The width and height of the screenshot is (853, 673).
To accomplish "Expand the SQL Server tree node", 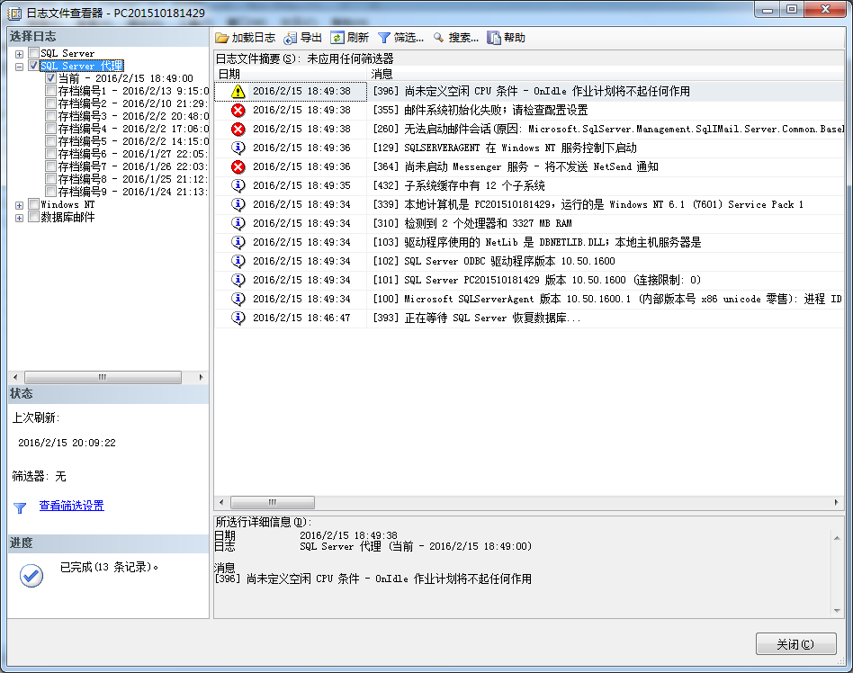I will (x=17, y=52).
